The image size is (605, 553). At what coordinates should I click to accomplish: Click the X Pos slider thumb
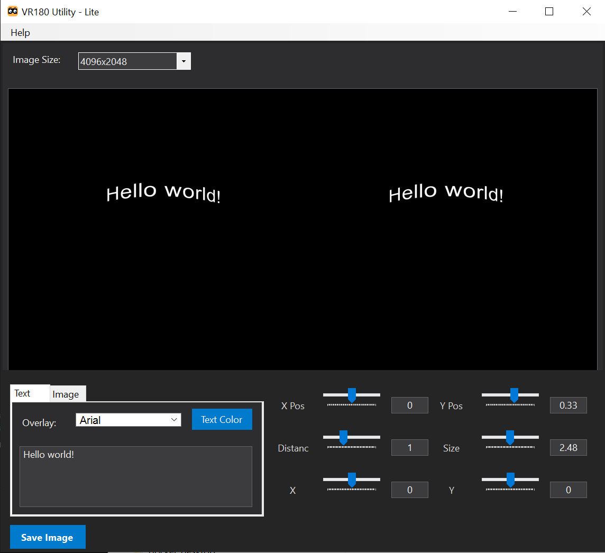coord(352,395)
